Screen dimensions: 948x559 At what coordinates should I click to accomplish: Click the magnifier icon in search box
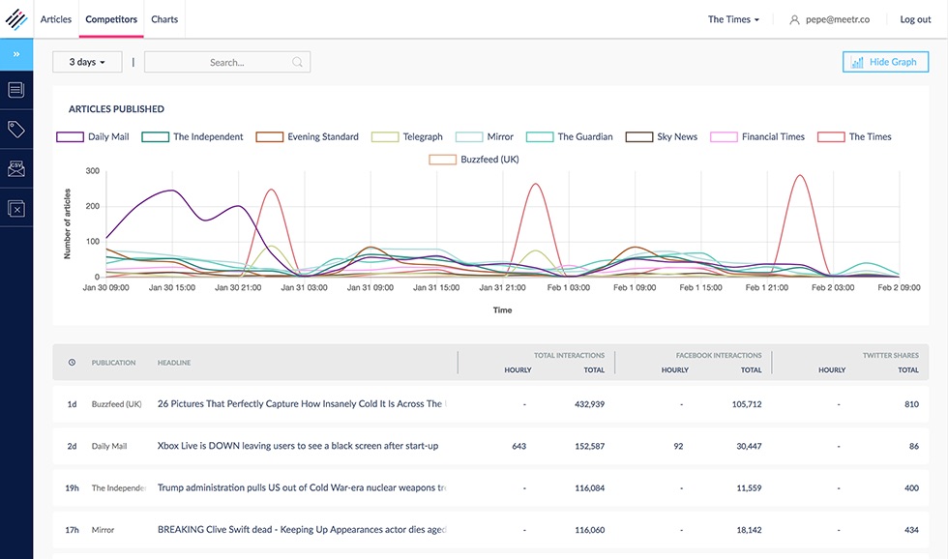(x=298, y=63)
